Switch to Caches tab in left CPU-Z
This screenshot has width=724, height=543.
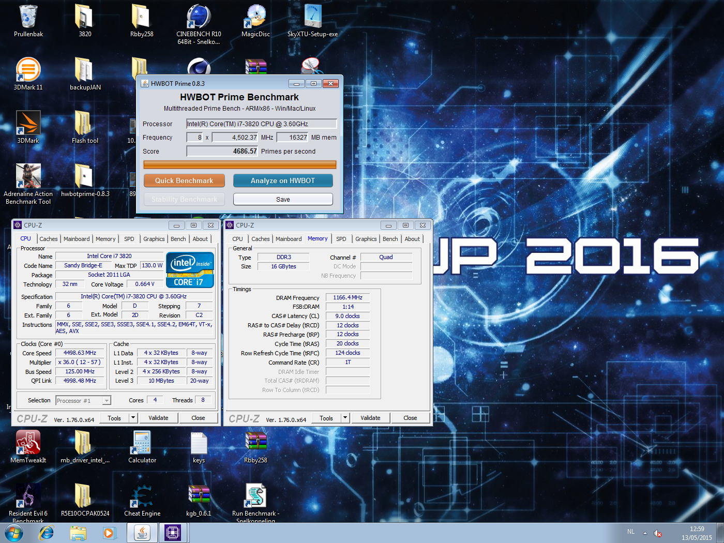[49, 239]
